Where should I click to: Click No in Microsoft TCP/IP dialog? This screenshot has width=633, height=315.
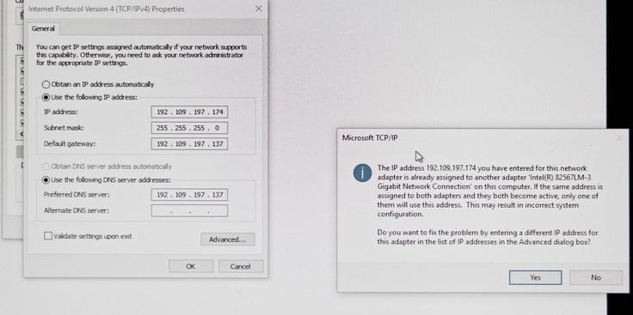pos(596,277)
